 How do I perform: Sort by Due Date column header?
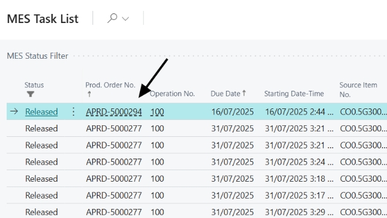pos(229,93)
